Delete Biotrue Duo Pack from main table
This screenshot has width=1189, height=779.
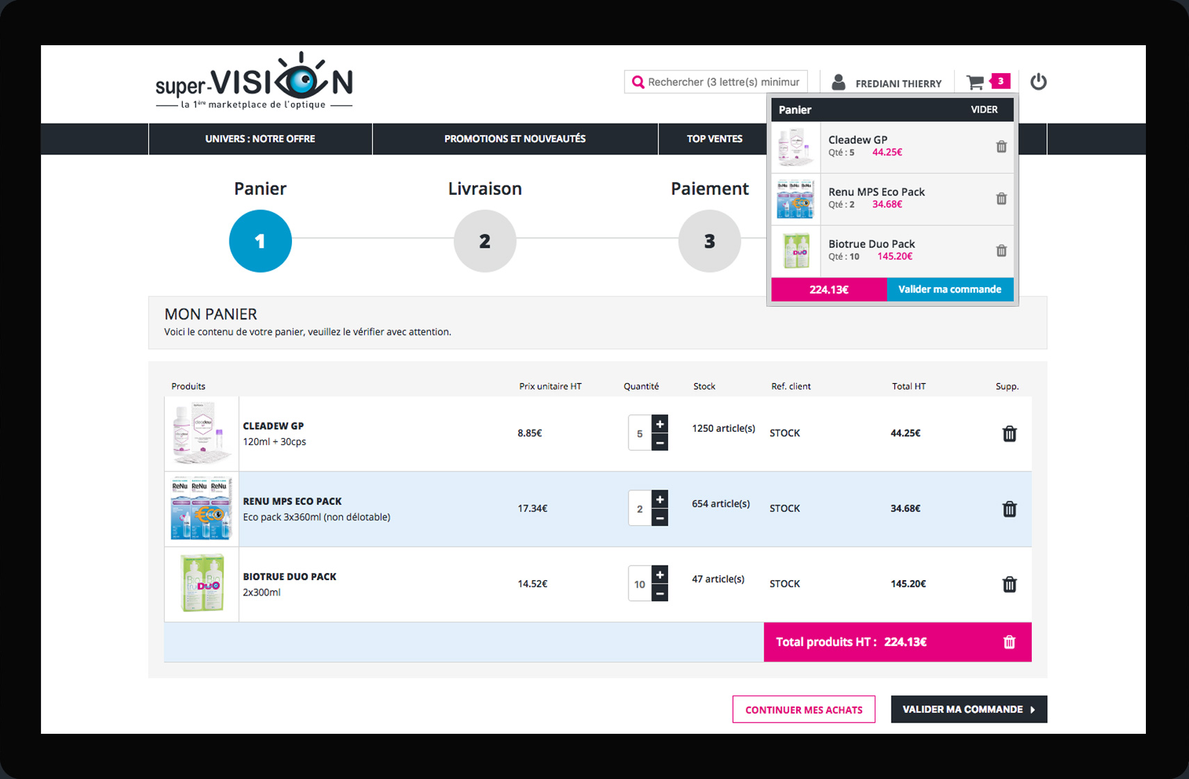coord(1009,584)
